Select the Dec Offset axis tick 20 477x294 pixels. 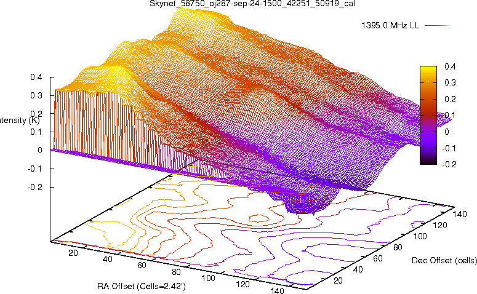339,280
